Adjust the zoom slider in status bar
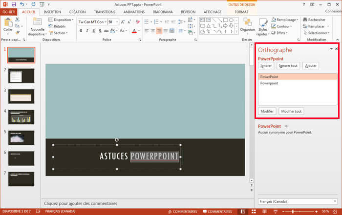The image size is (342, 215). (x=293, y=211)
